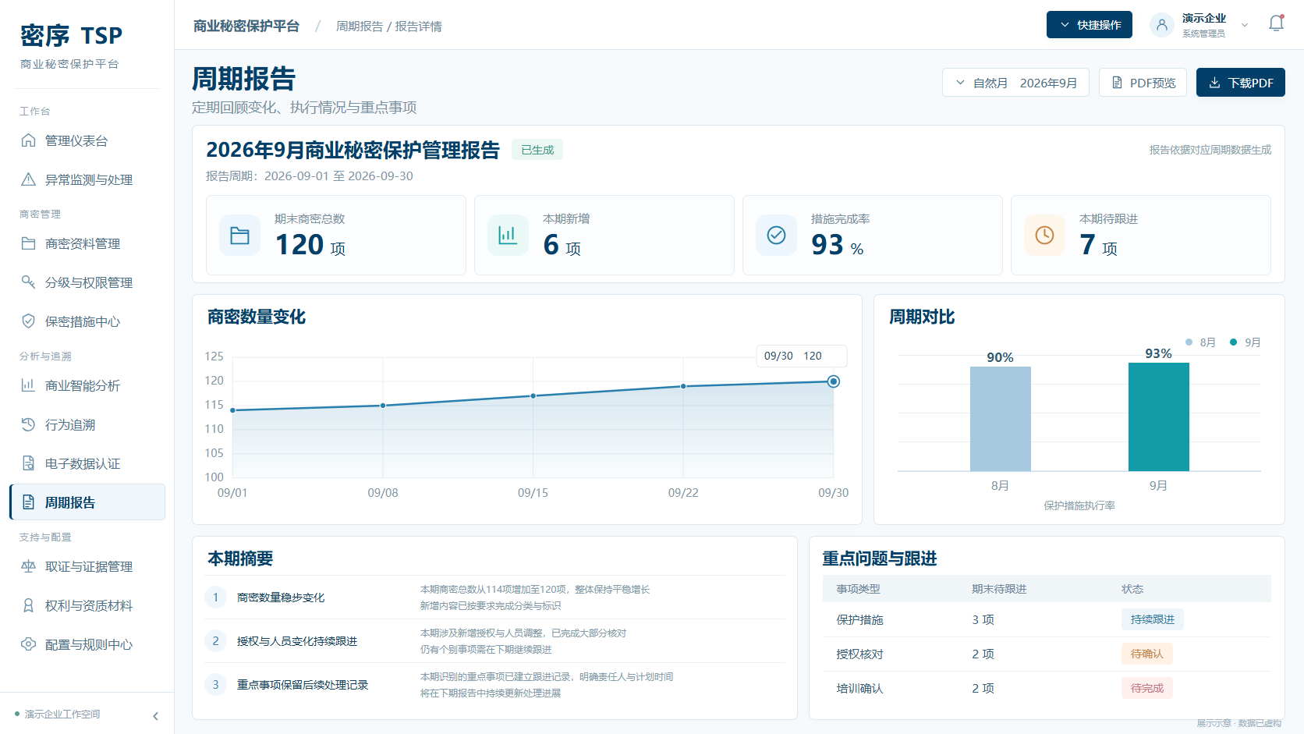Click the 待完成 status tag
This screenshot has width=1304, height=734.
point(1147,688)
